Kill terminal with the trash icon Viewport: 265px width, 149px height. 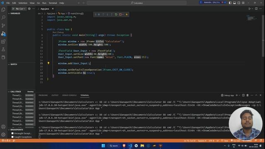coord(248,95)
